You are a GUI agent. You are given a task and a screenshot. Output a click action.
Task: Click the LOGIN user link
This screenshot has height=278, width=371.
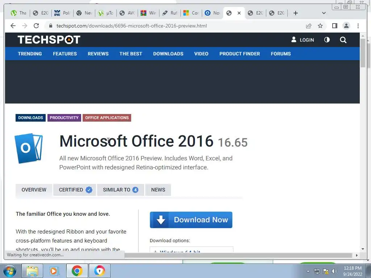(303, 40)
